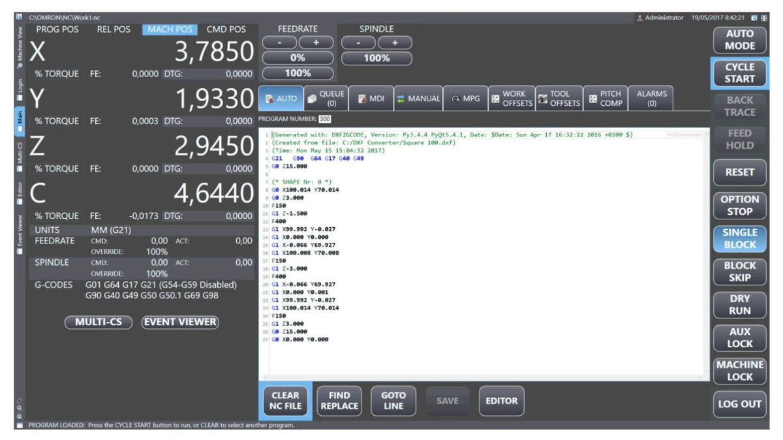Increase feedrate override with plus button
783x440 pixels.
point(316,42)
